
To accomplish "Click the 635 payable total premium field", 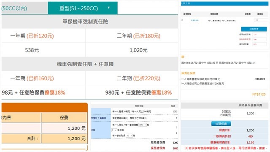I will pos(259,44).
